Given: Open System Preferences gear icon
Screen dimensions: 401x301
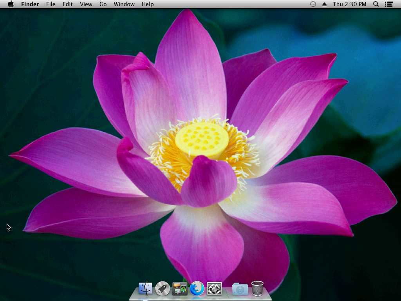Looking at the screenshot, I should point(214,289).
